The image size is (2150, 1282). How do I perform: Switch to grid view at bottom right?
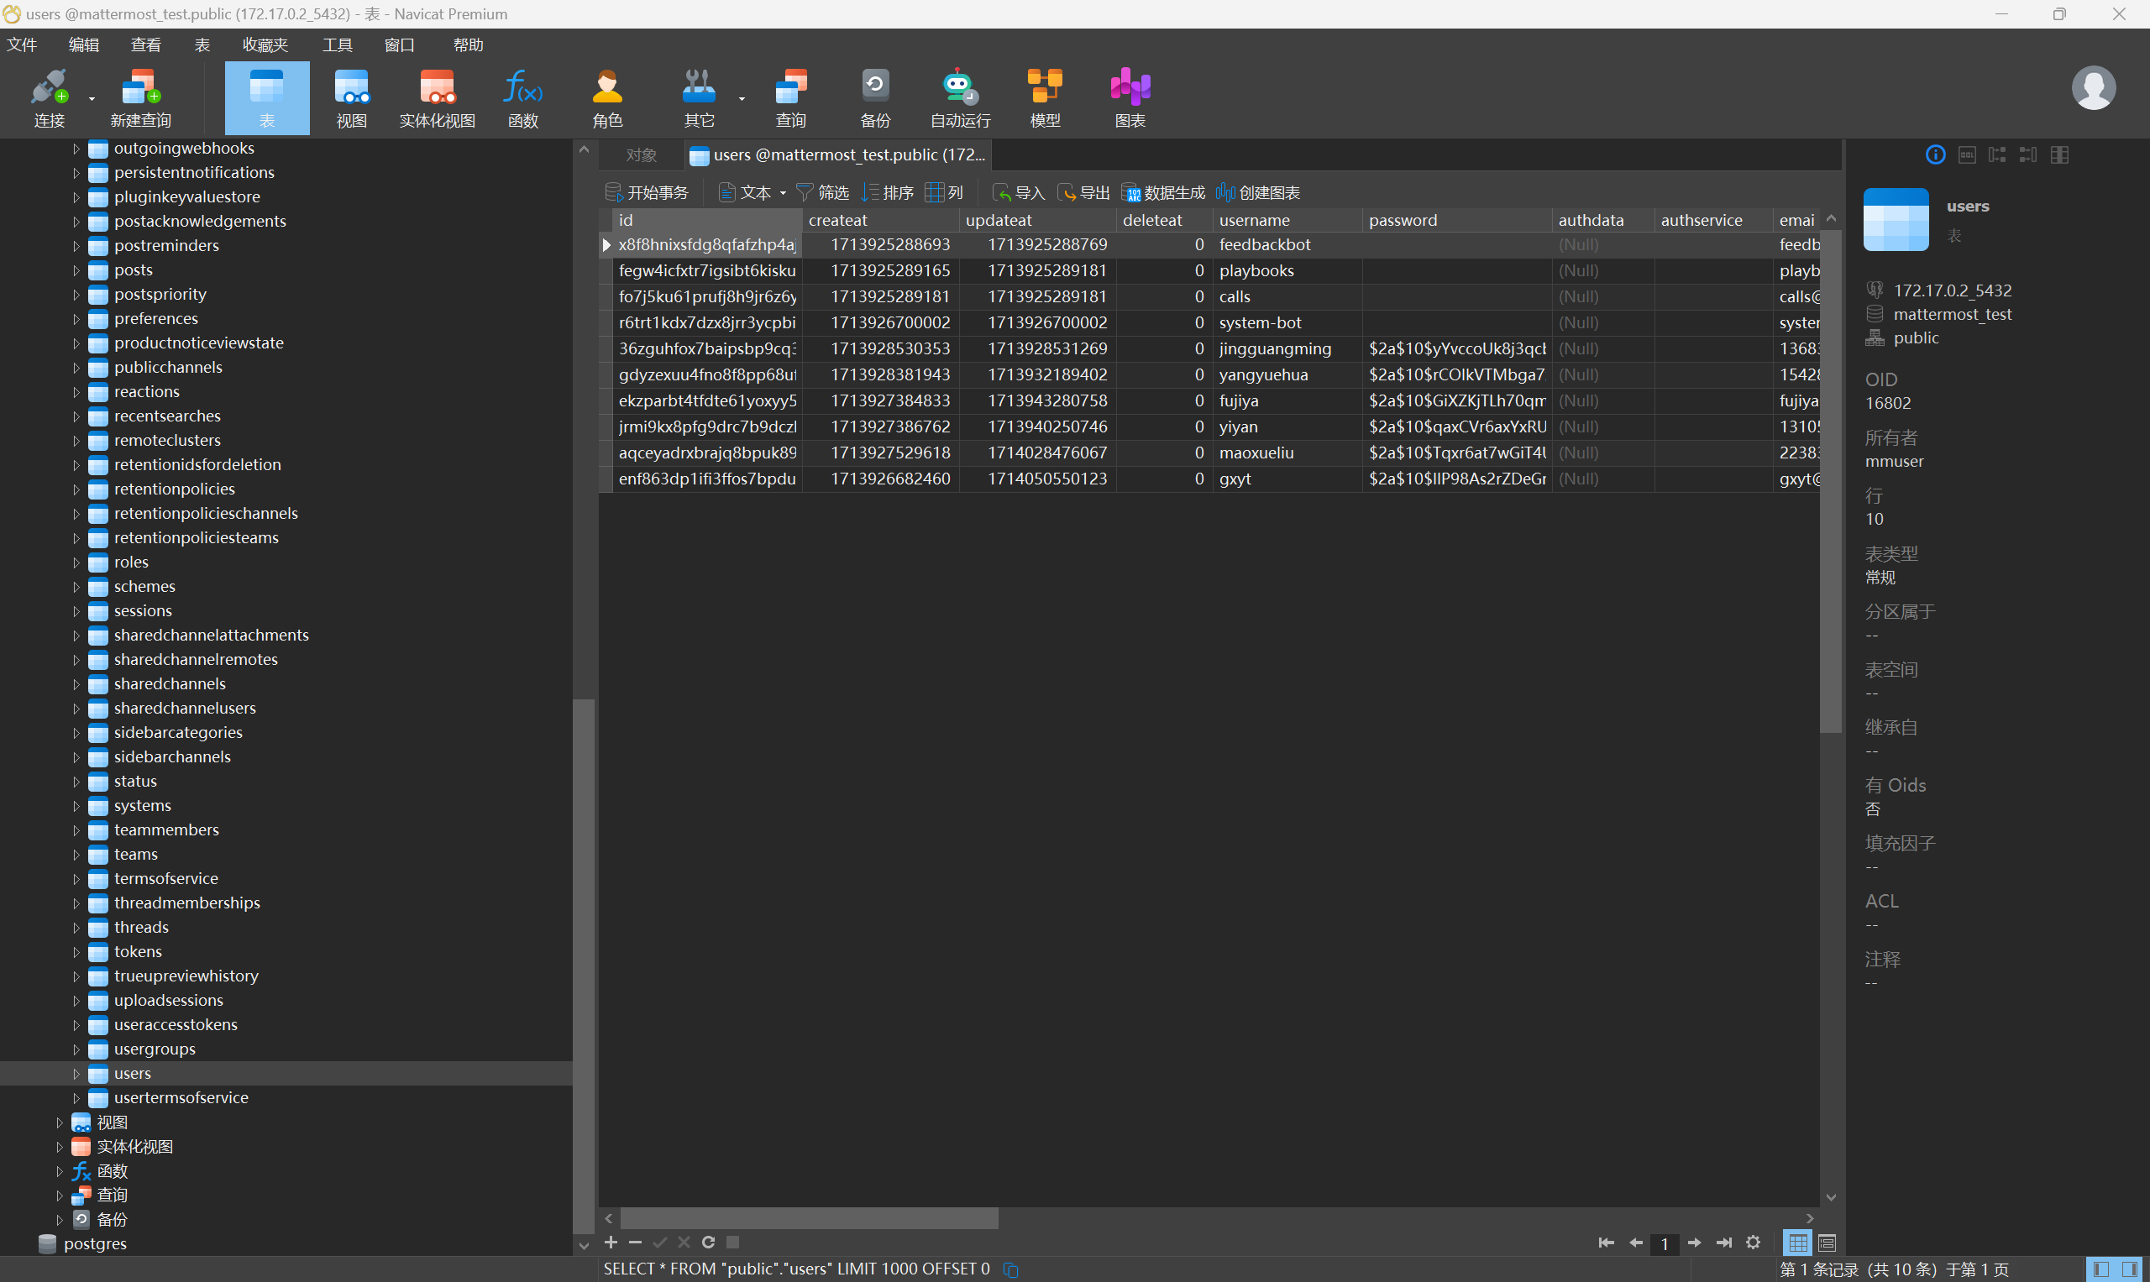click(x=1797, y=1243)
